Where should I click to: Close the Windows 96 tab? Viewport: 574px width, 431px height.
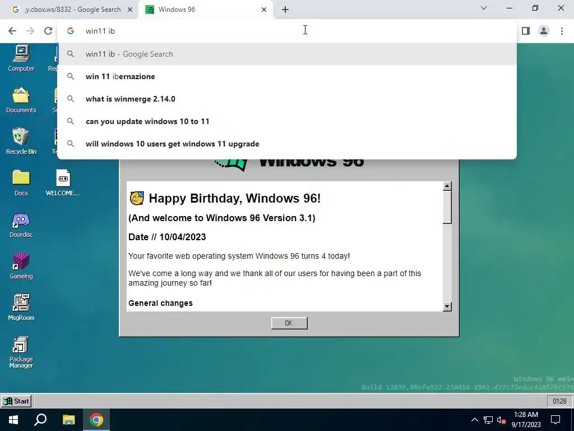click(x=264, y=10)
